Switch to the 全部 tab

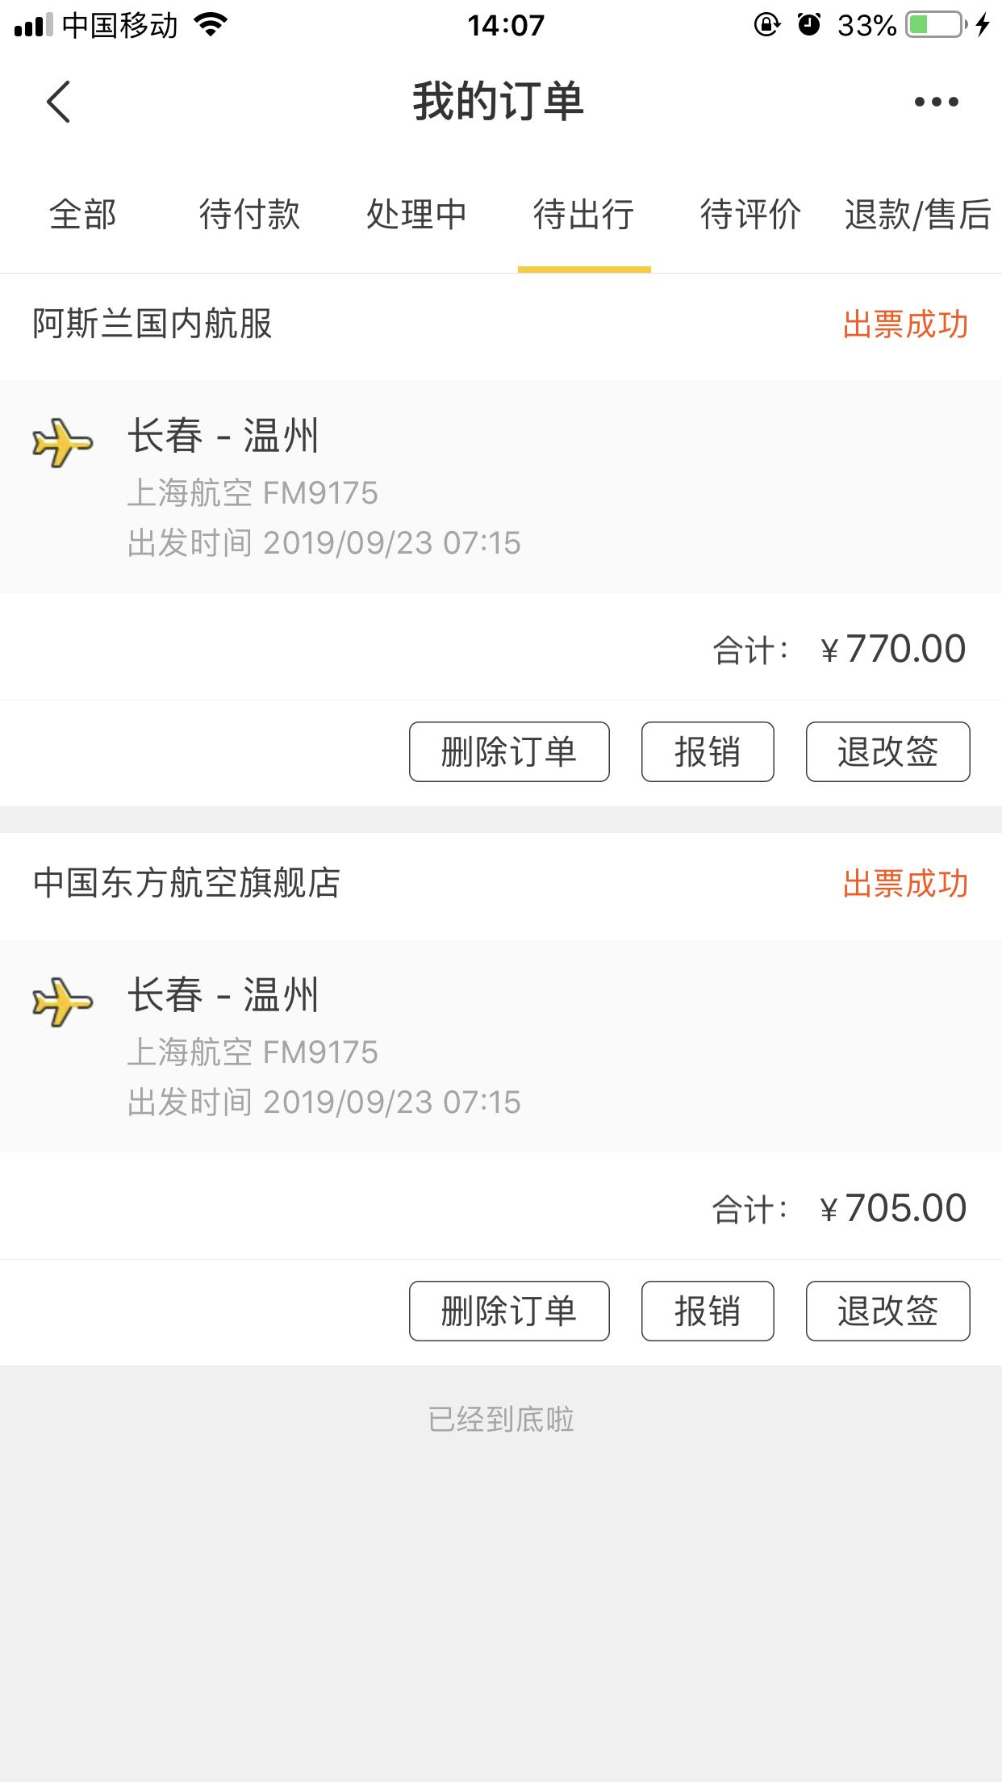pyautogui.click(x=83, y=215)
